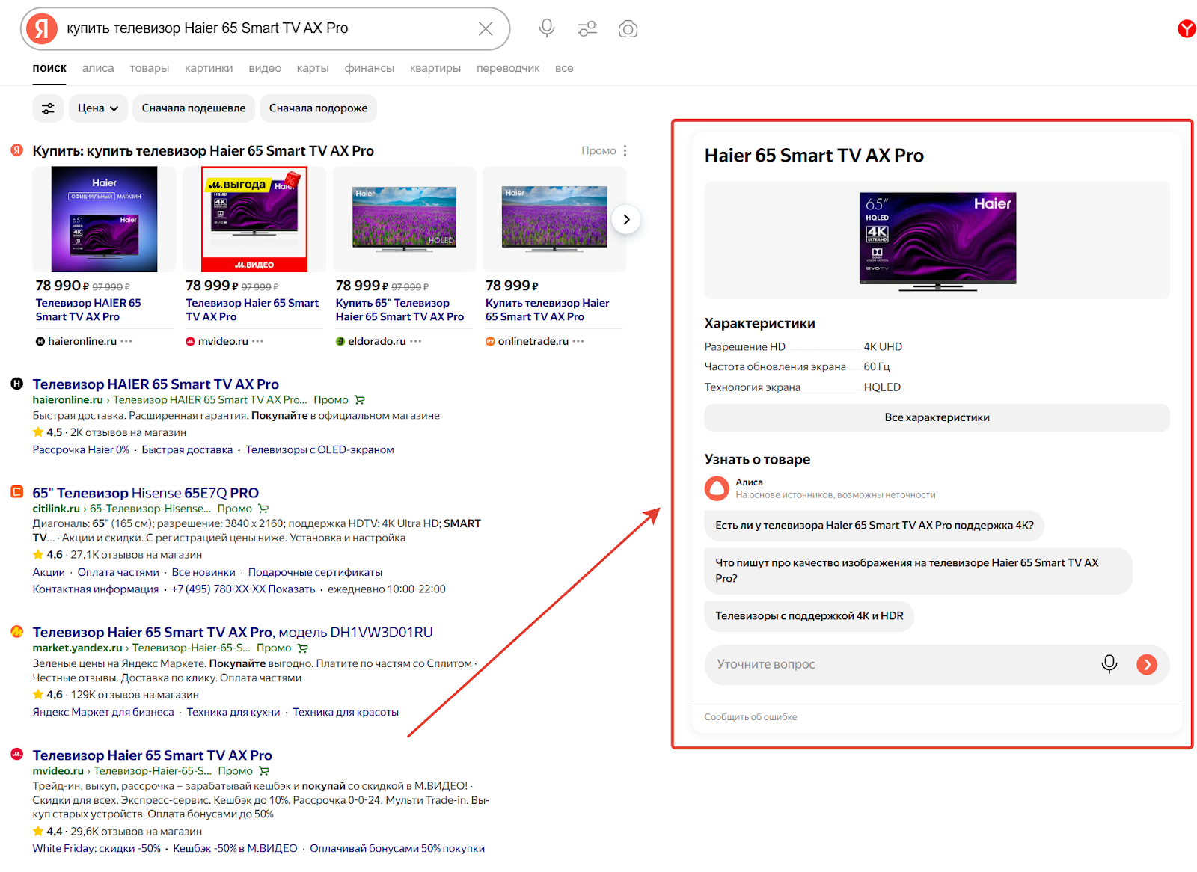This screenshot has height=872, width=1197.
Task: Click the Уточните вопрос input field
Action: (898, 664)
